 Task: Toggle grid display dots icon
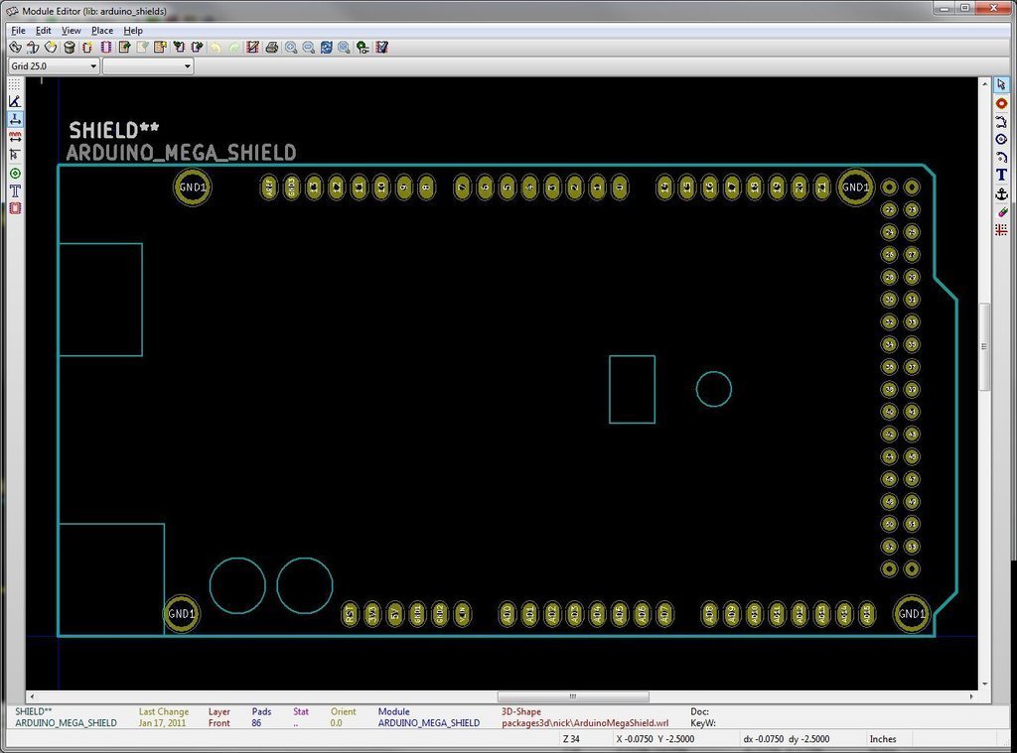(15, 85)
